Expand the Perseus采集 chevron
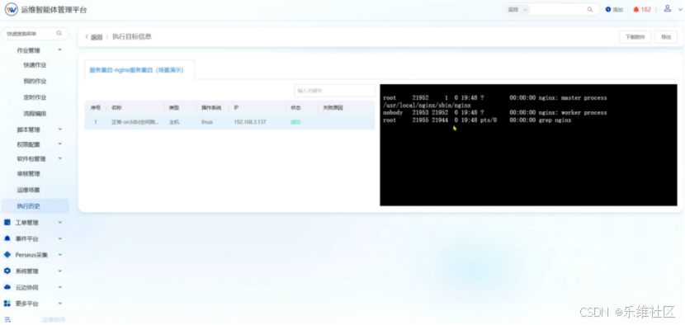Screen dimensions: 685x325 click(x=60, y=255)
